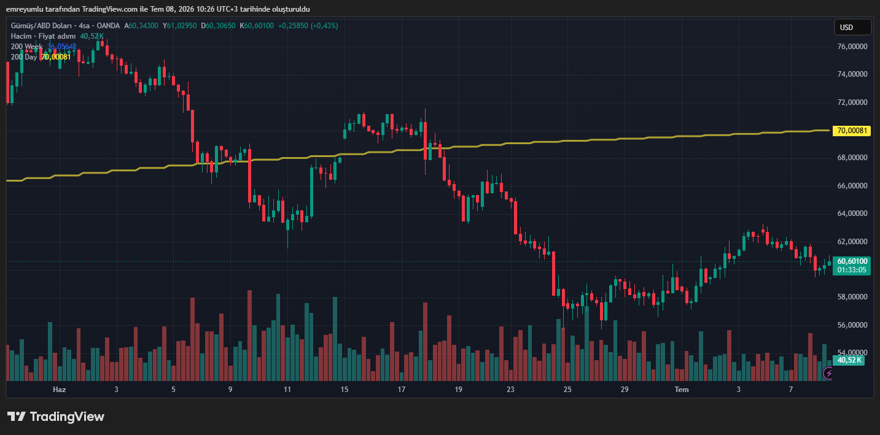Click the Haz month marker on time axis
This screenshot has width=880, height=435.
tap(59, 390)
